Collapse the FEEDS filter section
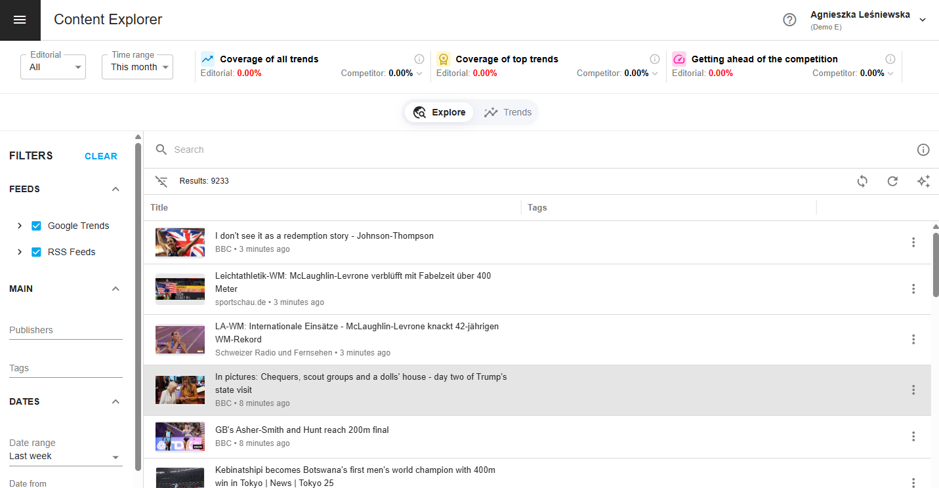This screenshot has height=488, width=939. pyautogui.click(x=115, y=189)
